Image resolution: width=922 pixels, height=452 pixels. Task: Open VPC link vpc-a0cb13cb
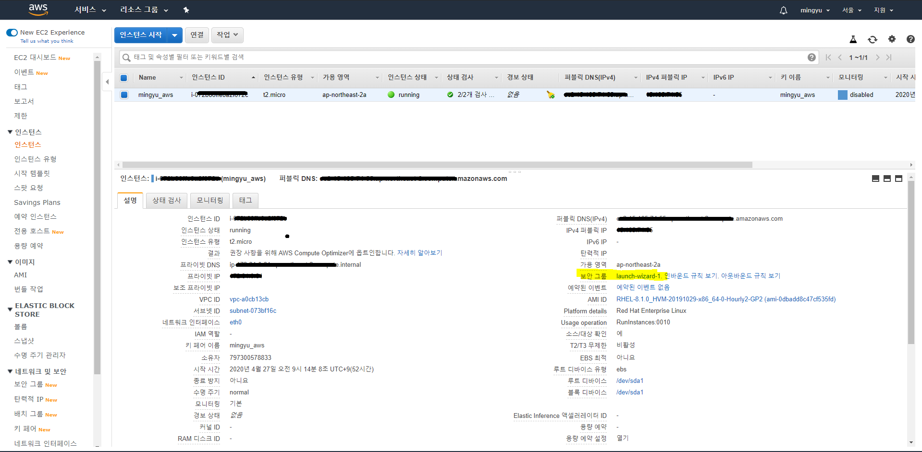(249, 299)
